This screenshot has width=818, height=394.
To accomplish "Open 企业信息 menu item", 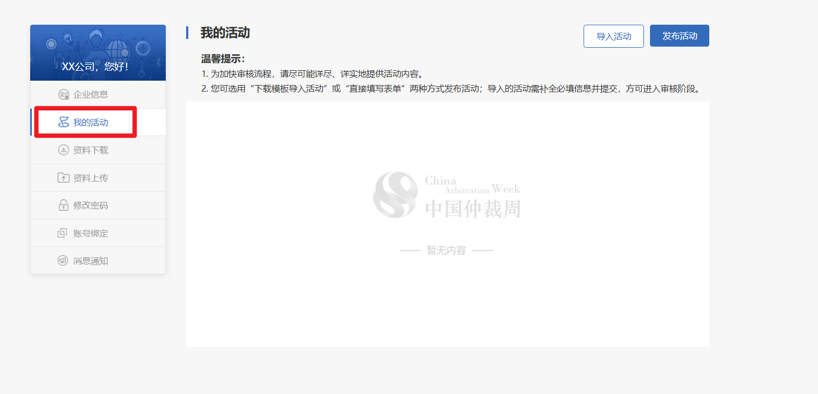I will tap(98, 94).
